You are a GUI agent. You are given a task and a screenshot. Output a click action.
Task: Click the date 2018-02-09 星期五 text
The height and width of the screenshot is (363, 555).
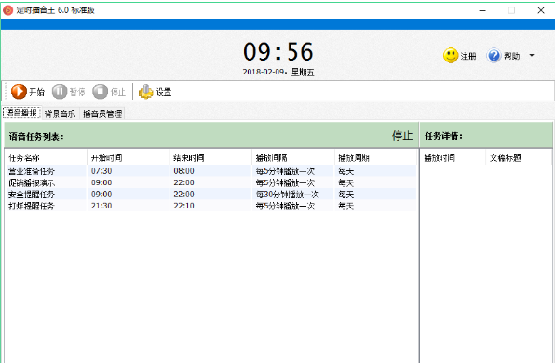pos(278,73)
